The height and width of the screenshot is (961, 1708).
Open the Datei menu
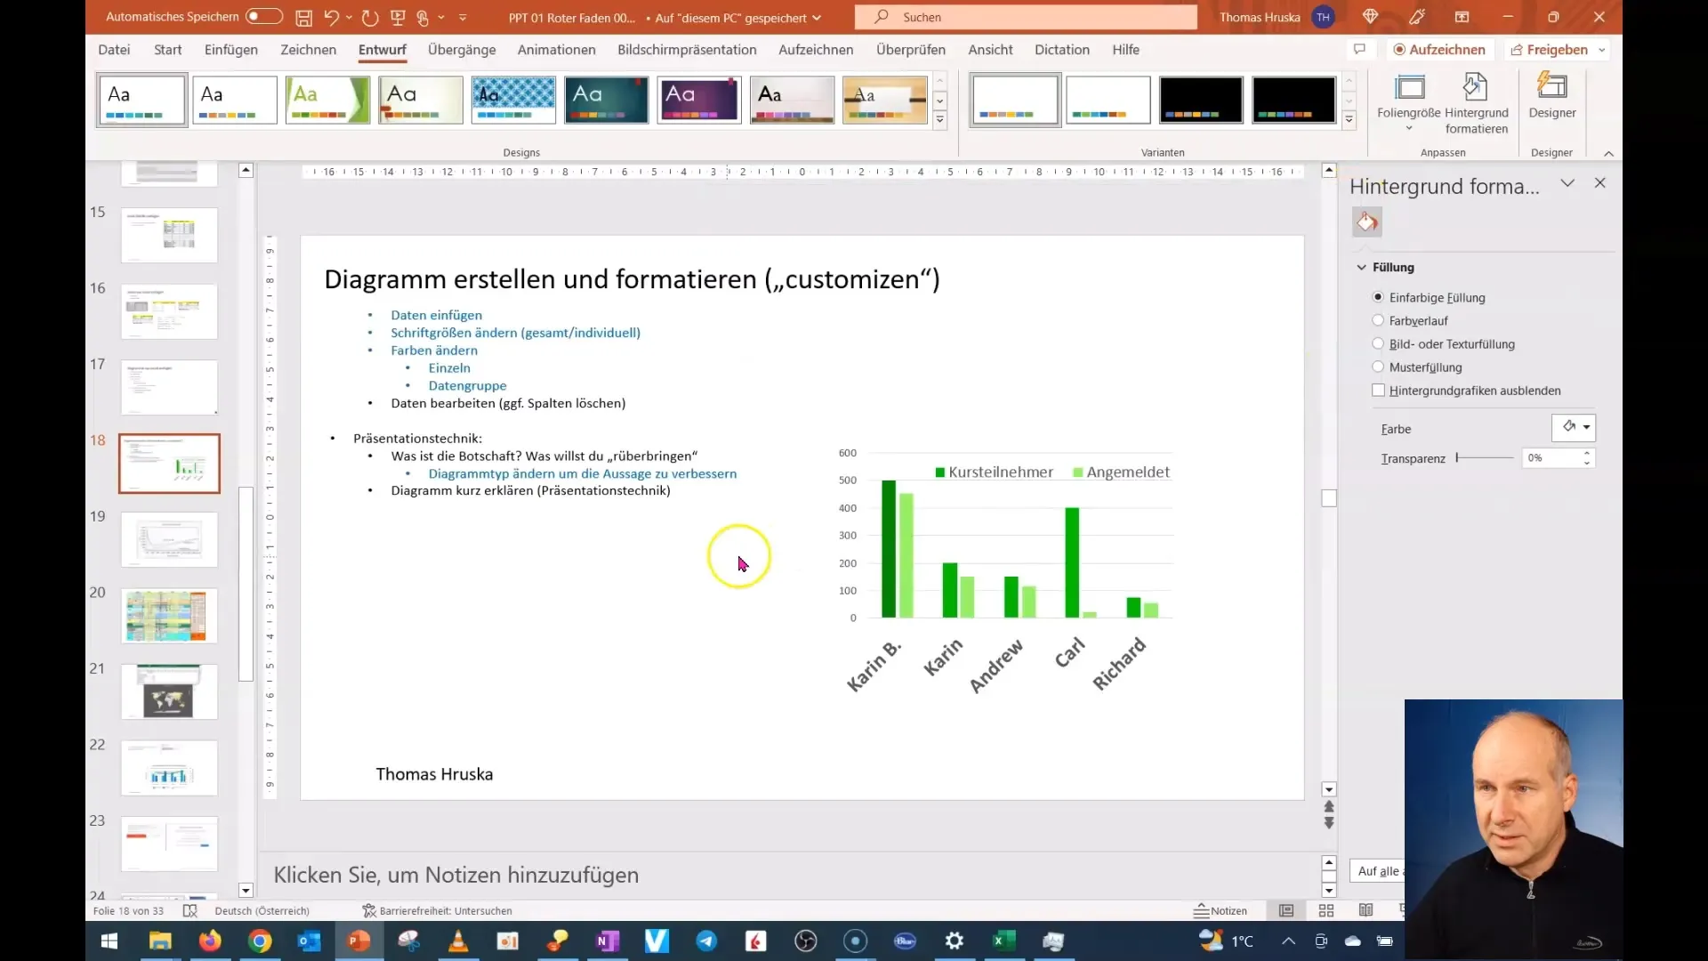tap(114, 49)
